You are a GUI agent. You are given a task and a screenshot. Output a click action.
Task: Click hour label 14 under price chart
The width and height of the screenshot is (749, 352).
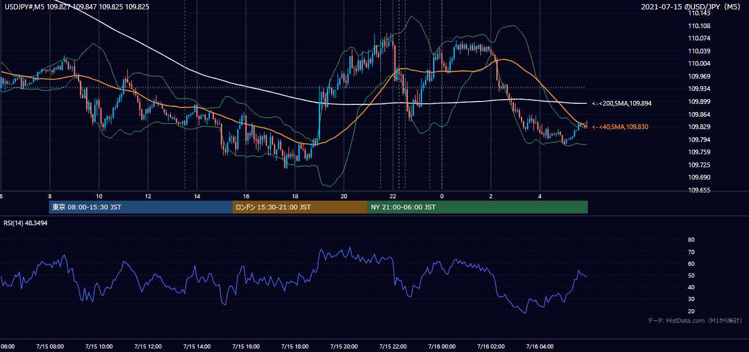197,197
